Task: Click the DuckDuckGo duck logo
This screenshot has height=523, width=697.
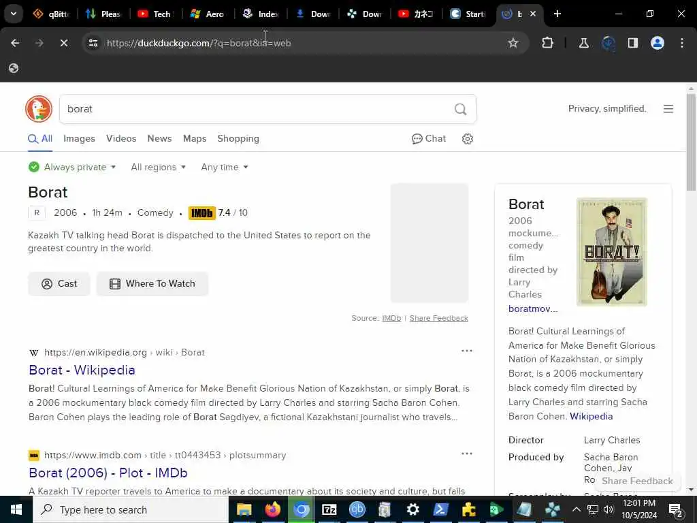Action: tap(39, 109)
